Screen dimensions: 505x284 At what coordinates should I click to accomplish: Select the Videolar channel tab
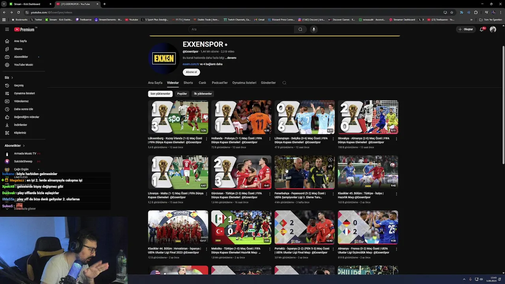[173, 83]
